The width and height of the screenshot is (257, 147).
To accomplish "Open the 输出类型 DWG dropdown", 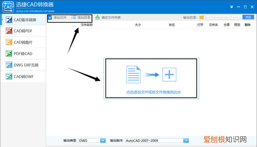I will (92, 141).
